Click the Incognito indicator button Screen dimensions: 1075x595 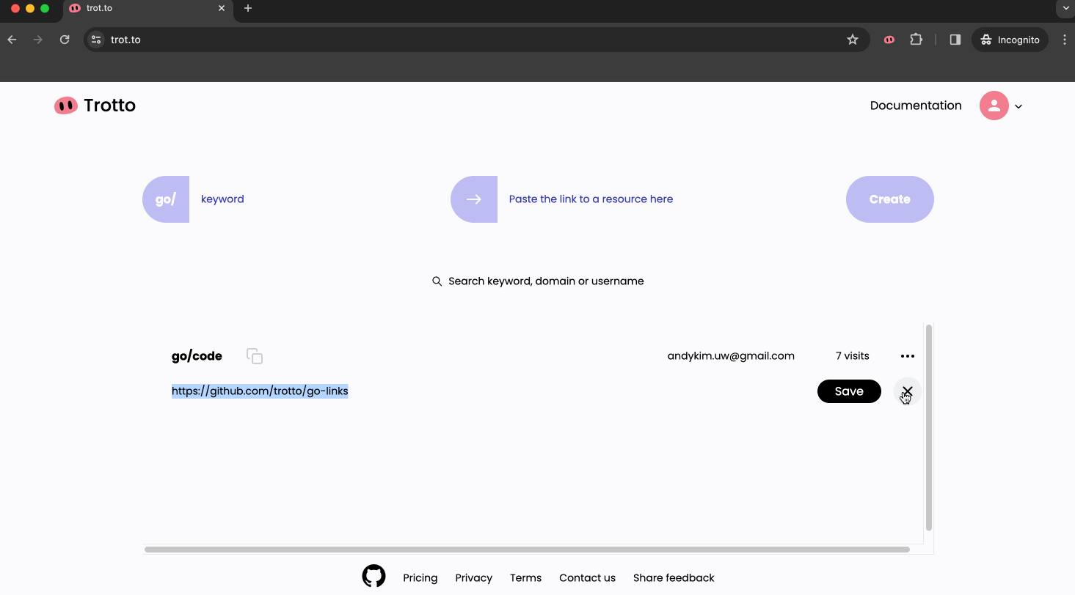click(1010, 40)
